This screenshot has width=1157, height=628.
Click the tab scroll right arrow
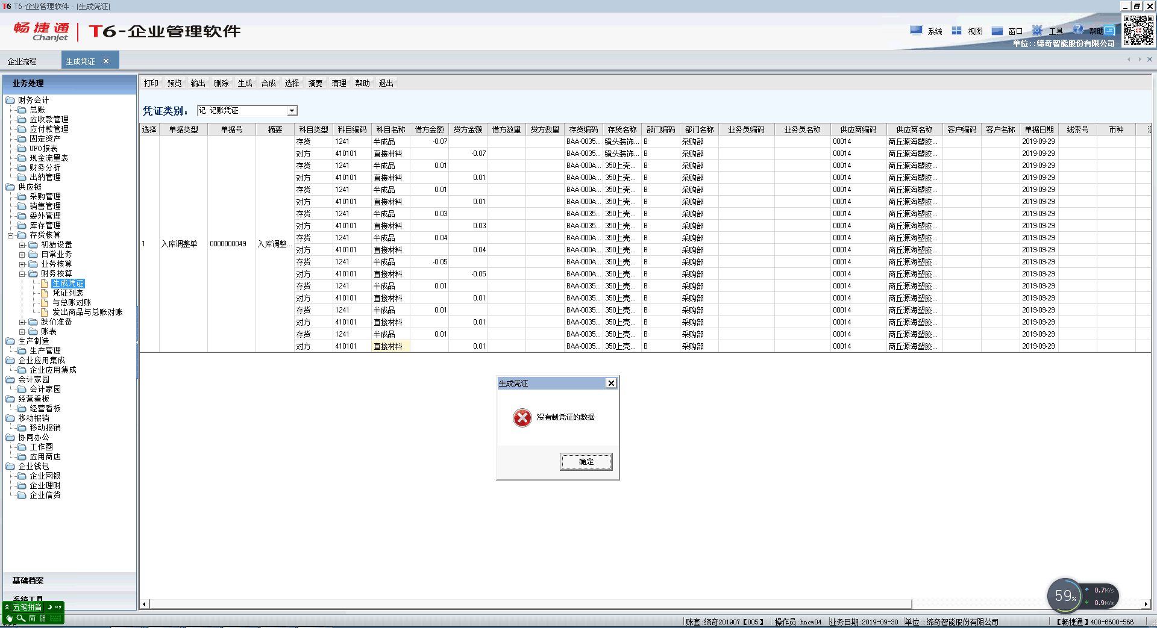click(x=1140, y=60)
